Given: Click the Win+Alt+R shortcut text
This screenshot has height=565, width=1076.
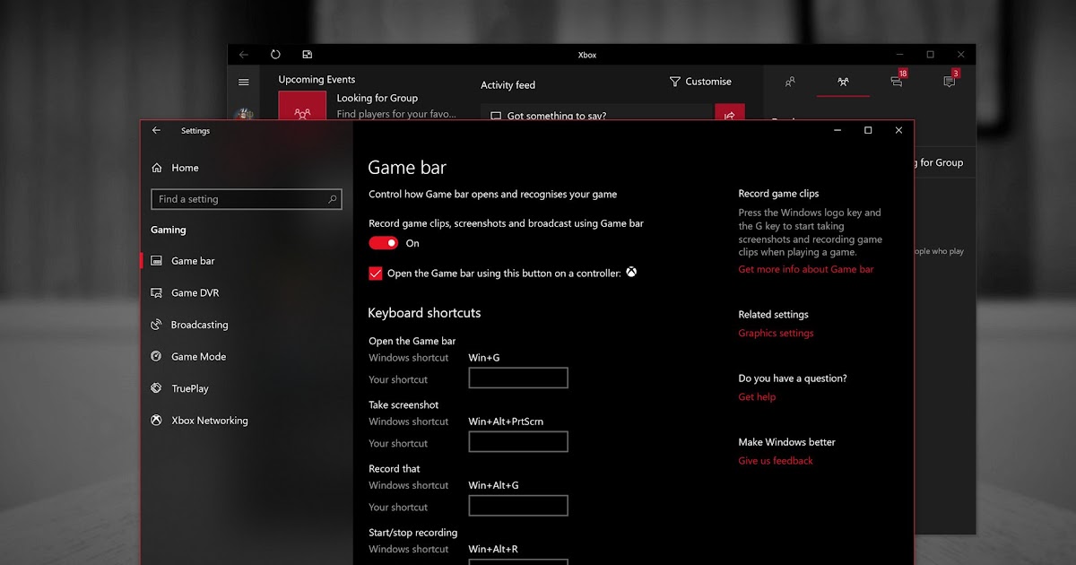Looking at the screenshot, I should click(493, 549).
